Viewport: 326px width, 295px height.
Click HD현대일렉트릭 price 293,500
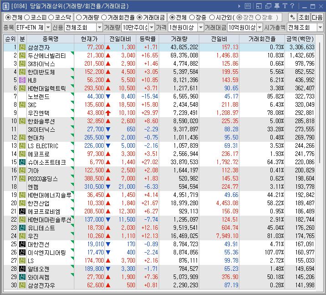click(94, 88)
